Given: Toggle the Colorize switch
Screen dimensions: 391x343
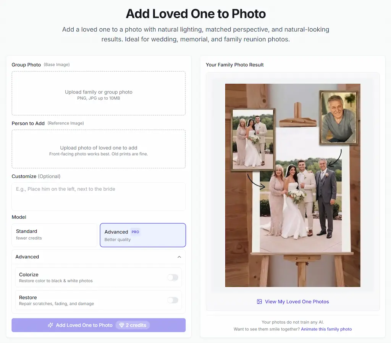Looking at the screenshot, I should pyautogui.click(x=173, y=277).
